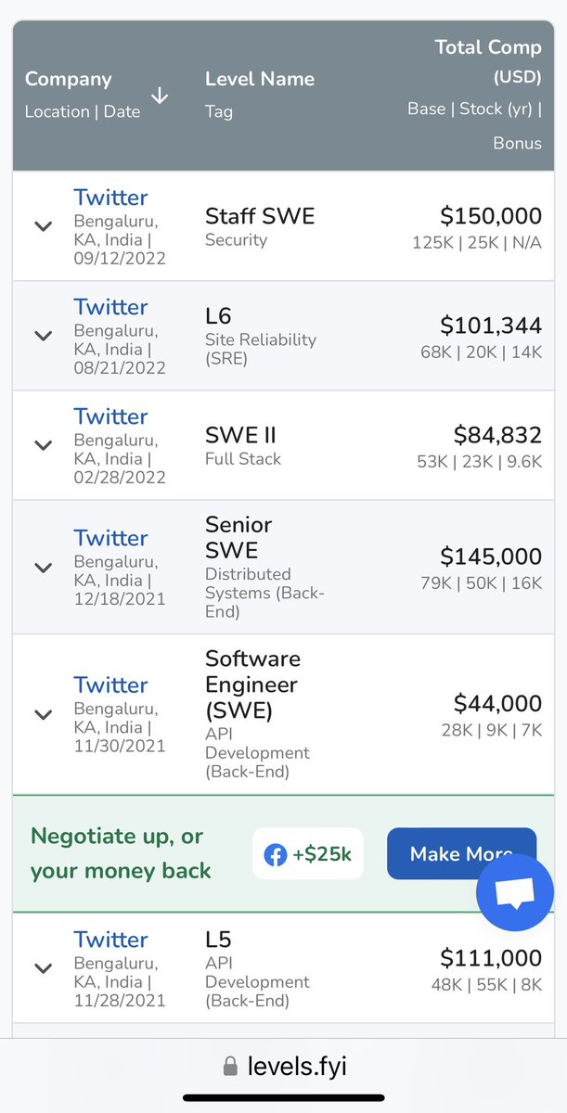
Task: Click the Negotiate up, or your money back banner
Action: 283,853
